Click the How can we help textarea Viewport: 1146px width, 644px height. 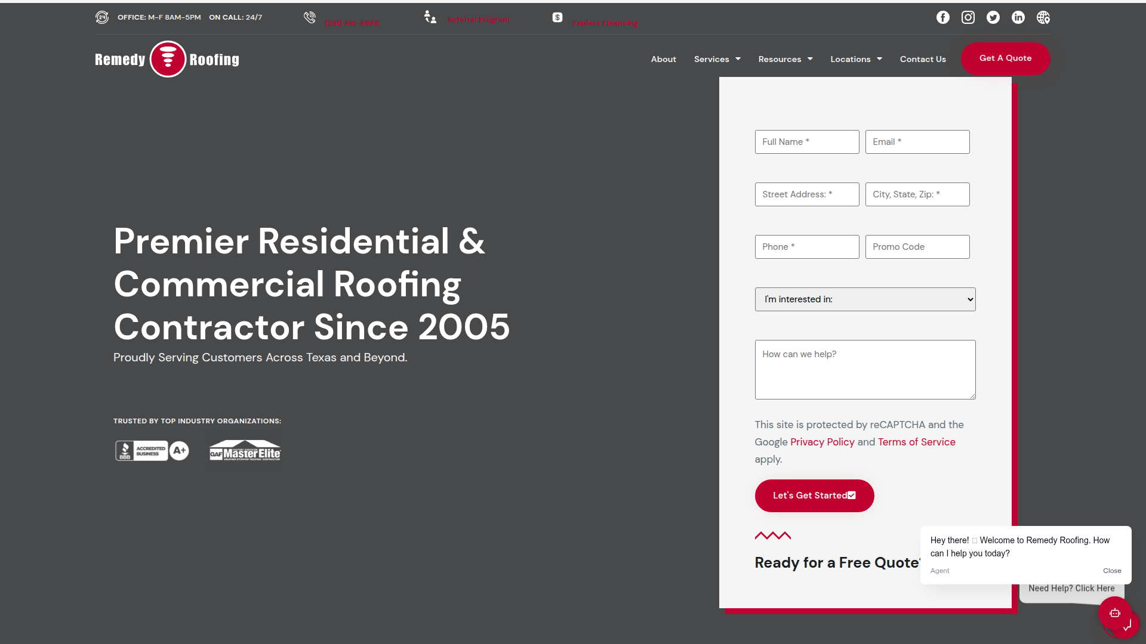pyautogui.click(x=865, y=370)
